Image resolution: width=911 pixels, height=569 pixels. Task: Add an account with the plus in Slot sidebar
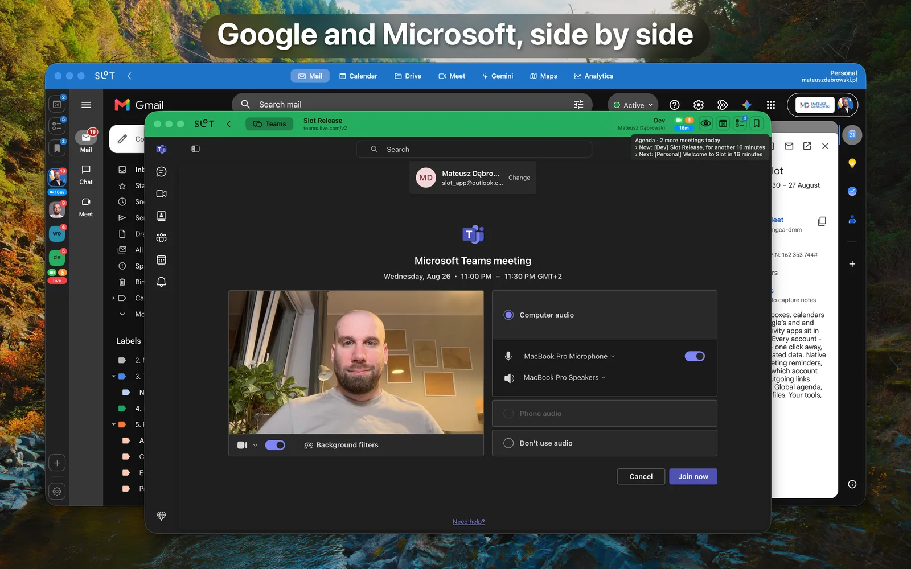(x=57, y=463)
